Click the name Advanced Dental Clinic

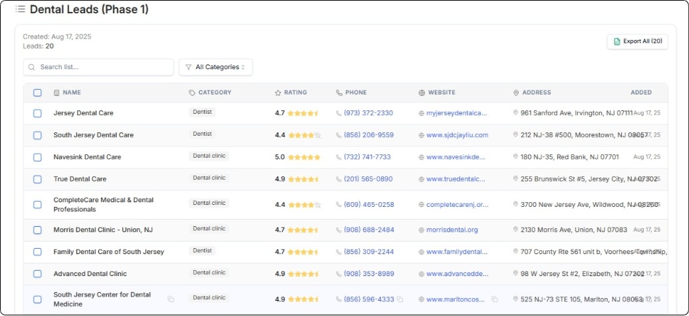pyautogui.click(x=90, y=274)
